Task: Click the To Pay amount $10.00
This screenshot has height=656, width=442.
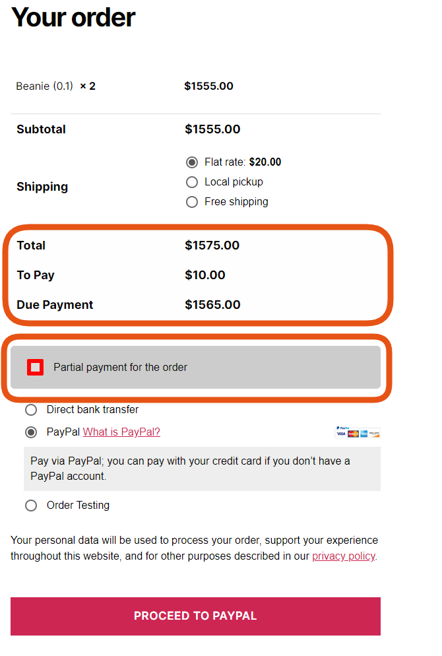Action: pyautogui.click(x=205, y=275)
